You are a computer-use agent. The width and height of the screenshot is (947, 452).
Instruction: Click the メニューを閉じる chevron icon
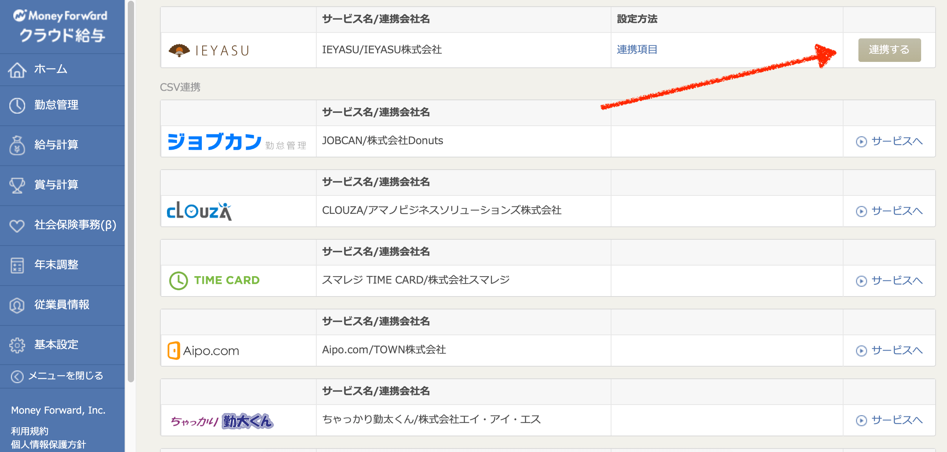point(17,376)
